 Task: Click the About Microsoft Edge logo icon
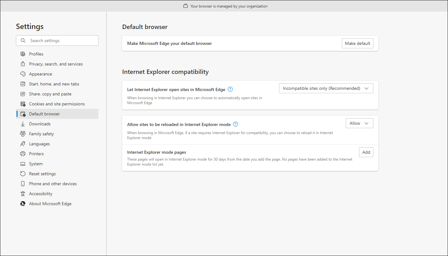[x=22, y=203]
